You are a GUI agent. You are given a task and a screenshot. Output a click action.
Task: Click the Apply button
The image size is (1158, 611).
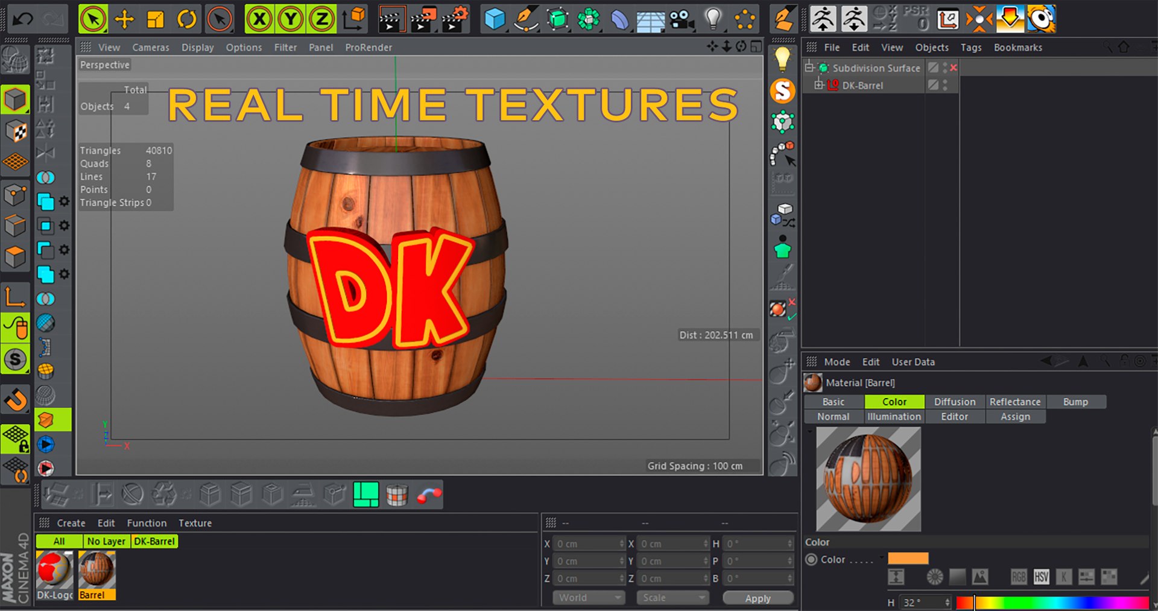[x=758, y=598]
